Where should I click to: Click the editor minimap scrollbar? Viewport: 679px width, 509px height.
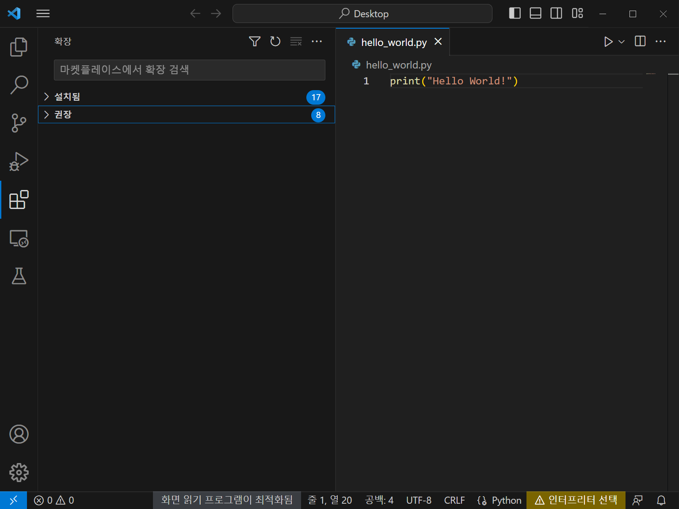coord(673,283)
